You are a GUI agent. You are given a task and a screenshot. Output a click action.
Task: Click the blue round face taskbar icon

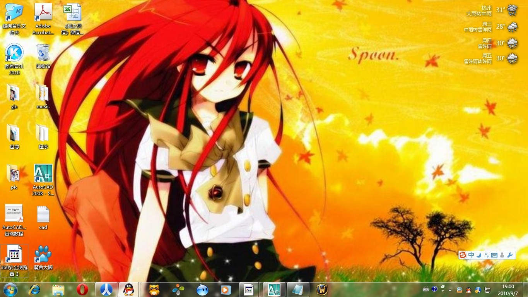pos(202,289)
